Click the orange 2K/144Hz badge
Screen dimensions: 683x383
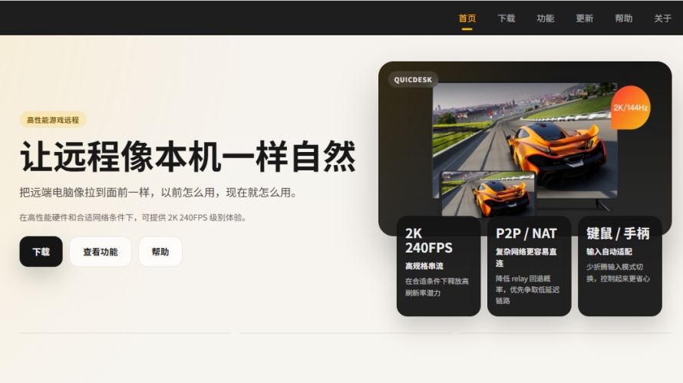[x=630, y=107]
